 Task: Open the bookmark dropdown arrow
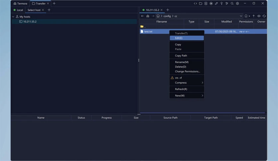(x=249, y=16)
